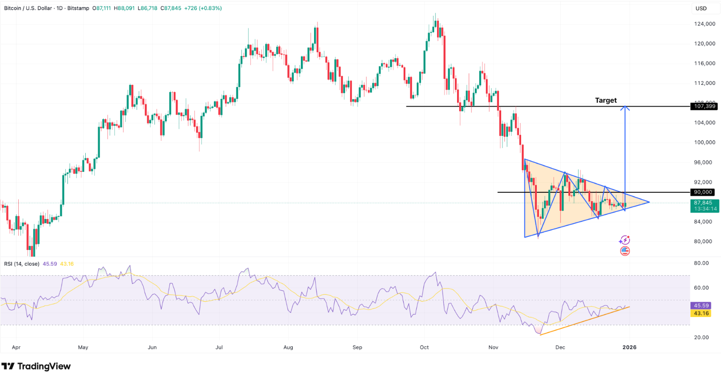Click the +726 (+0.83%) price change value
Screen dimensions: 721x376
pyautogui.click(x=202, y=8)
